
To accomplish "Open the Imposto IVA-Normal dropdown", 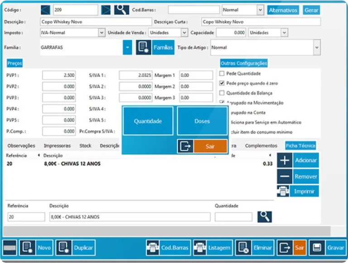I will pos(101,33).
